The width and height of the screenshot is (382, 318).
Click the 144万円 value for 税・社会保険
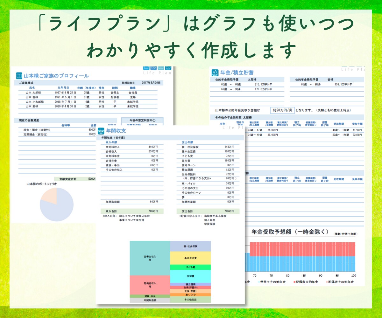pos(229,147)
